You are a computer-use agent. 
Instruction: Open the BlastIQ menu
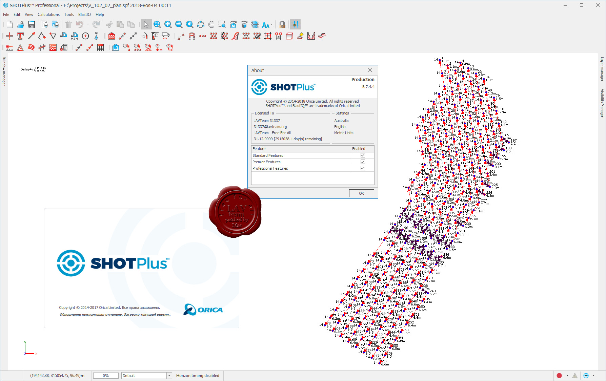84,15
